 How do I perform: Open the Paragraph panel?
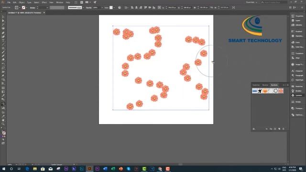tap(297, 75)
